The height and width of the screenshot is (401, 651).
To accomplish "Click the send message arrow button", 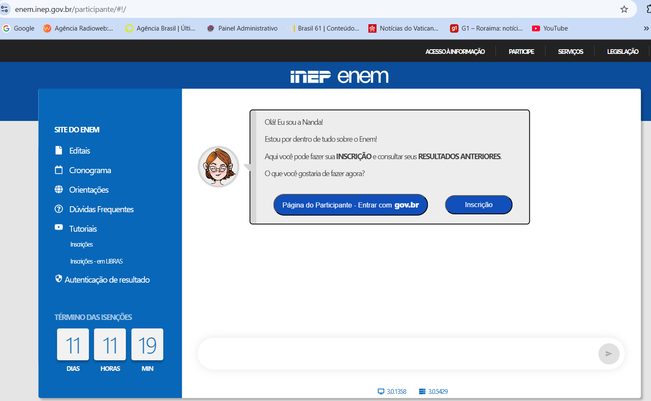I will pos(609,353).
